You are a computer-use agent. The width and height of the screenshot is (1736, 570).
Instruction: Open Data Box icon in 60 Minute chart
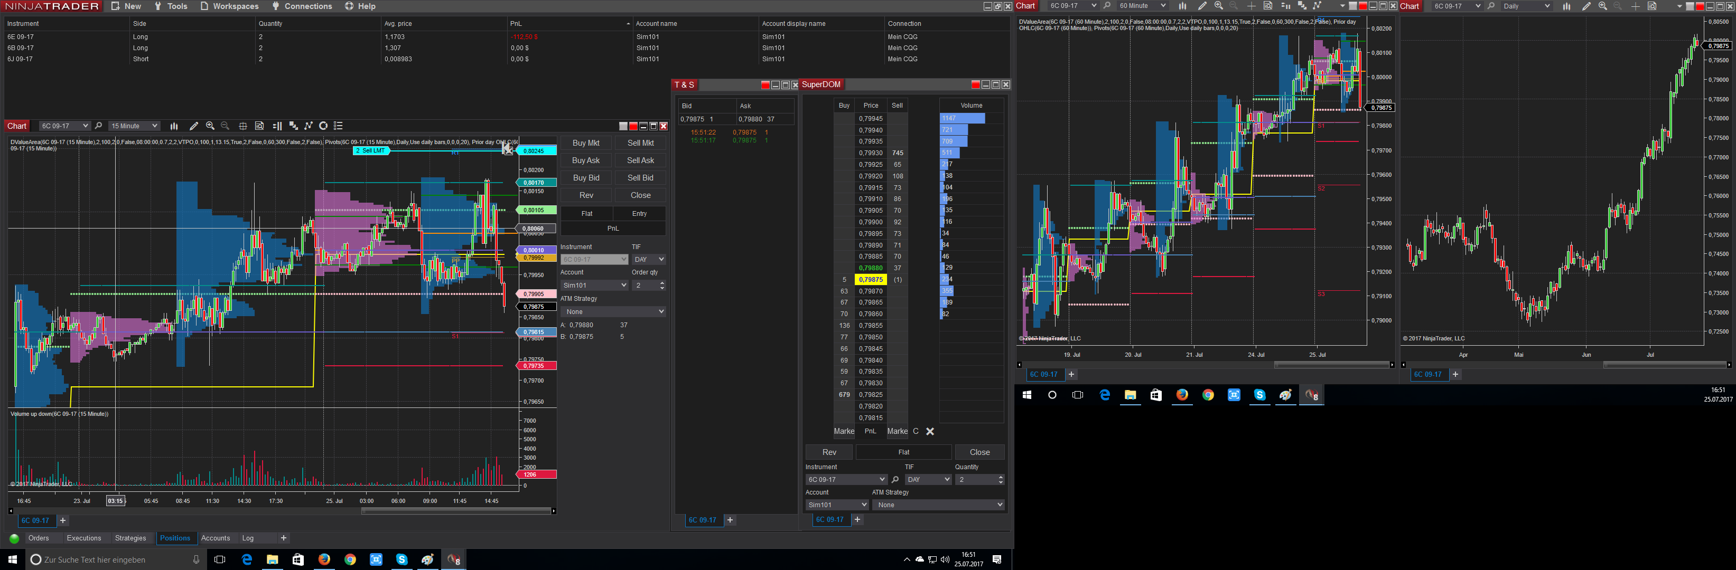pos(1267,6)
